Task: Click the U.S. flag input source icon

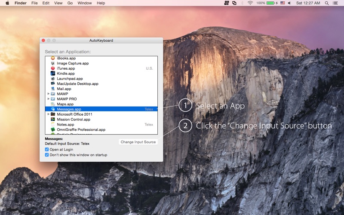Action: 283,3
